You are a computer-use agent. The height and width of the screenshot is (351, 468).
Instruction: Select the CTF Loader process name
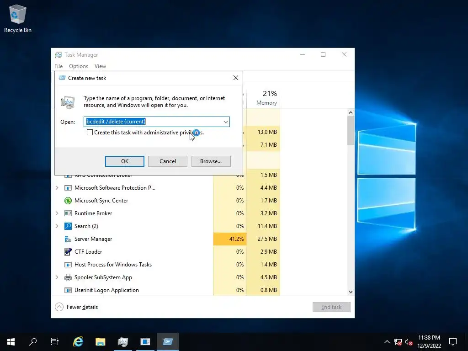(x=88, y=252)
